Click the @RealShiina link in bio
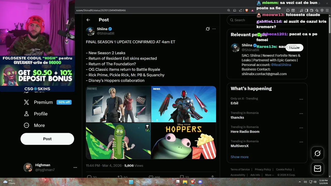331x186 pixels. (281, 65)
